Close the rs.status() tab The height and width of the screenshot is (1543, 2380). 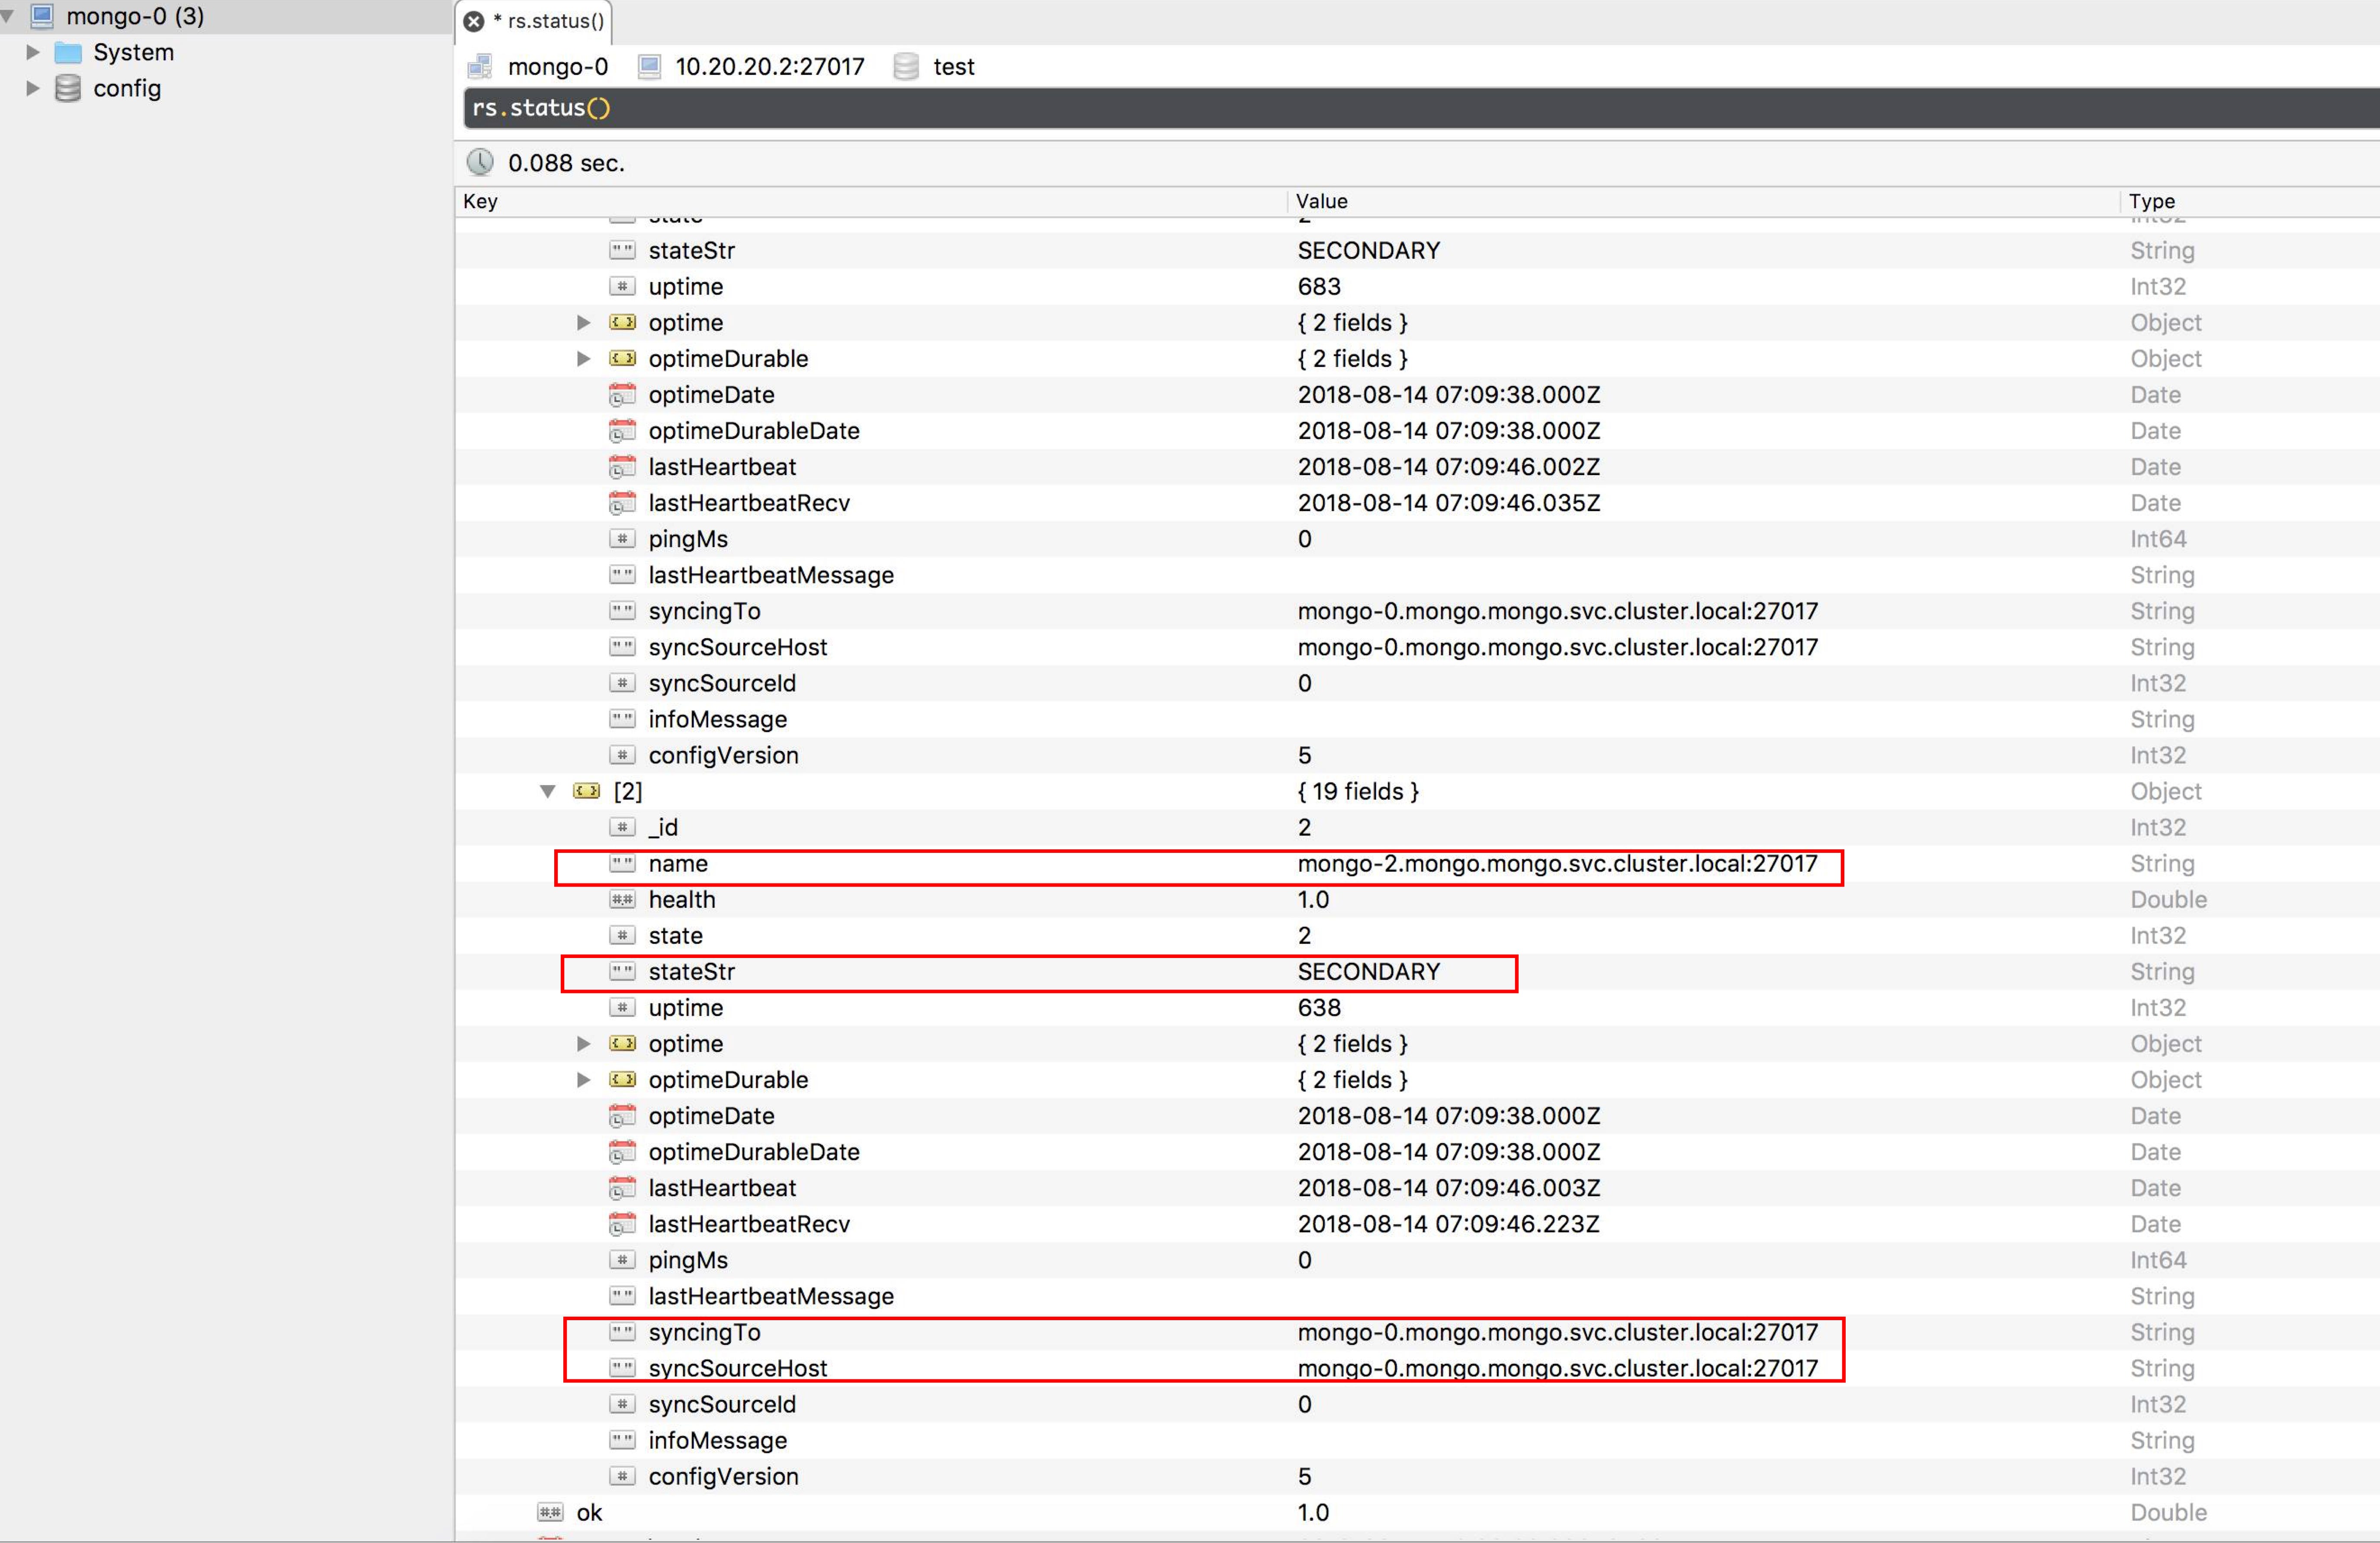pyautogui.click(x=474, y=21)
